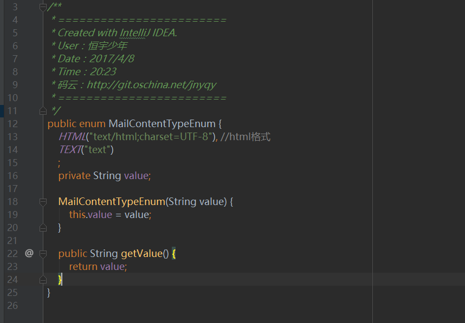Screen dimensions: 465x323
Task: Click 'this.value = value;' statement
Action: pos(111,215)
